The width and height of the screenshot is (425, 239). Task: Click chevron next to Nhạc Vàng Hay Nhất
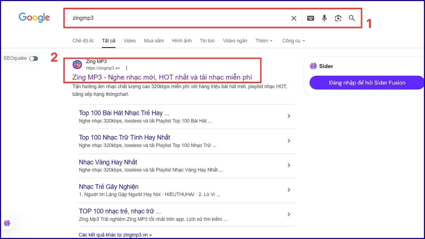(289, 165)
